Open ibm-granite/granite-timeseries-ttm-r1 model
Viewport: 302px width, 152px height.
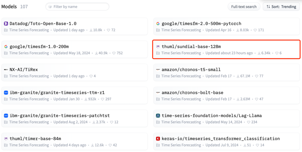74,95
